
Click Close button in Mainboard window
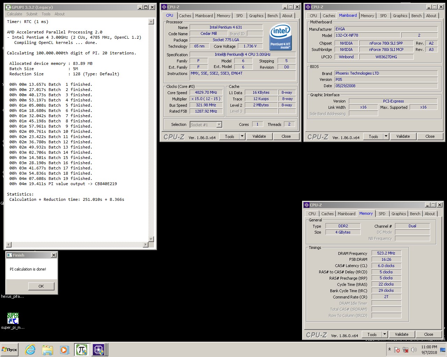pyautogui.click(x=430, y=136)
